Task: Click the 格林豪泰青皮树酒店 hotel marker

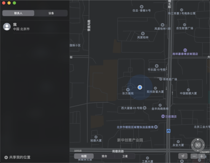Action: (185, 50)
